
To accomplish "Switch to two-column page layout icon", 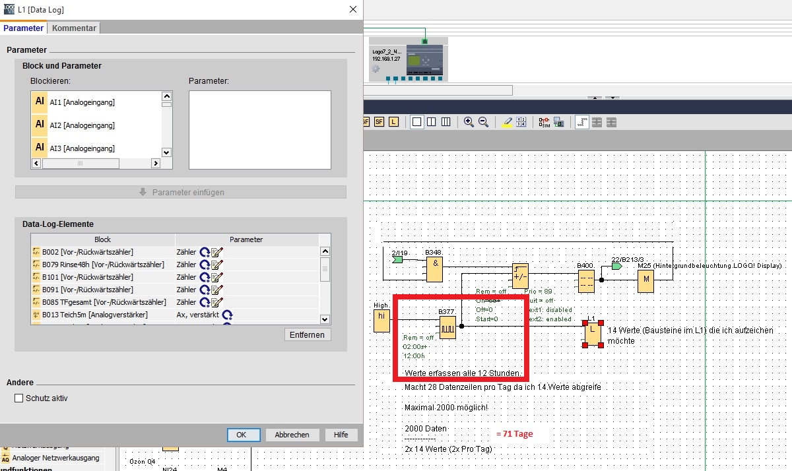I will tap(431, 122).
